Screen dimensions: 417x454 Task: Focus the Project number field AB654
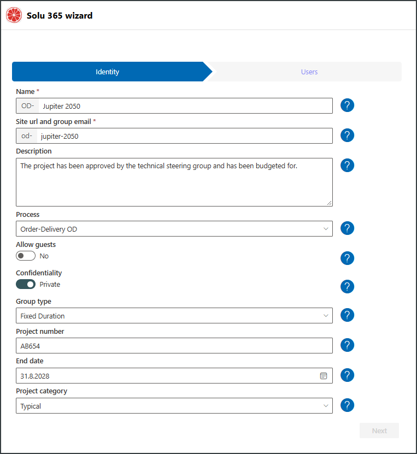(x=174, y=345)
